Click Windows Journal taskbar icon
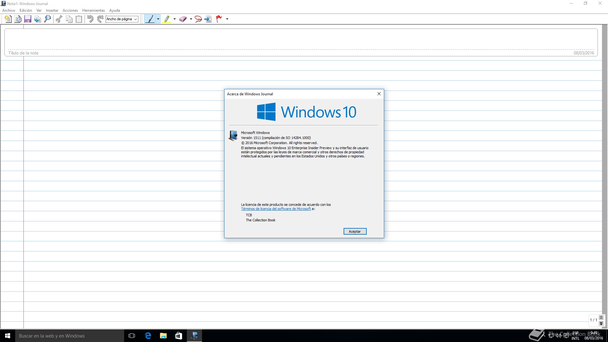The width and height of the screenshot is (608, 342). [x=194, y=336]
